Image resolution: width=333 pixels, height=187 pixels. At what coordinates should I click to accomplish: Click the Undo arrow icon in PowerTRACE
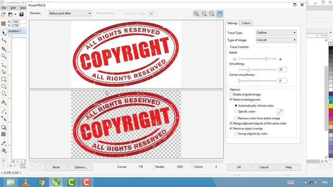[x=32, y=167]
